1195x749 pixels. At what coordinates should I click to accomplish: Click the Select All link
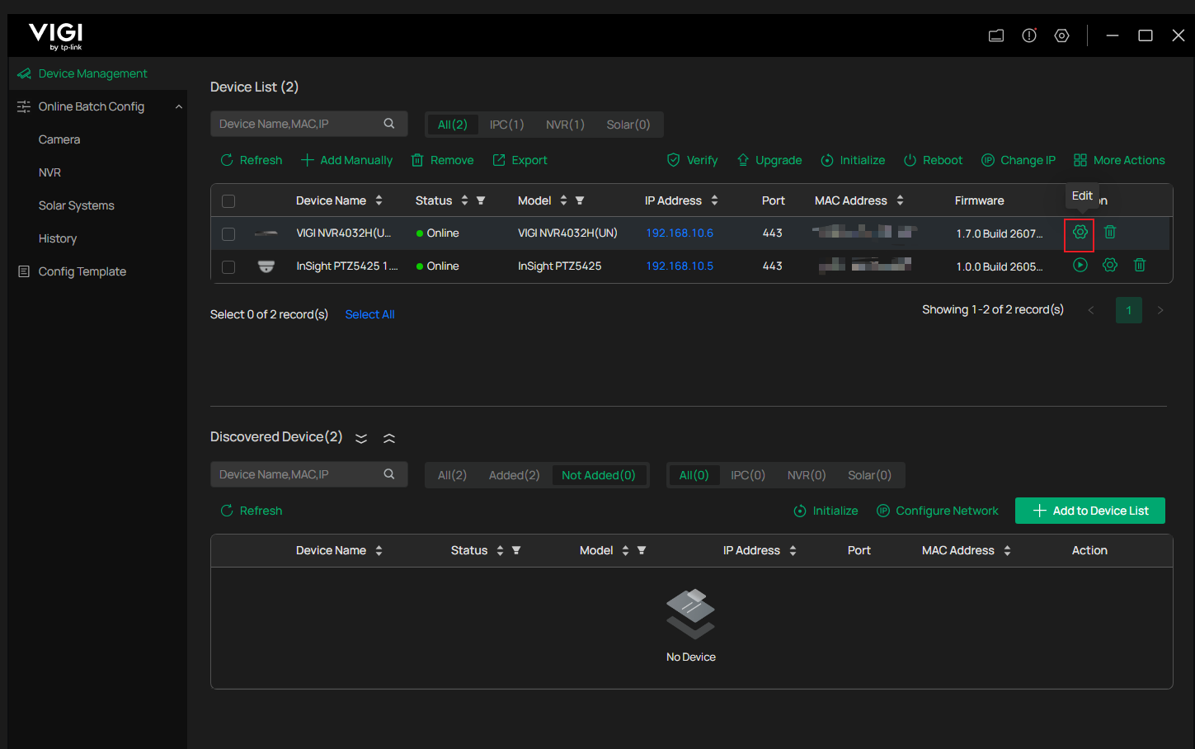pyautogui.click(x=369, y=314)
